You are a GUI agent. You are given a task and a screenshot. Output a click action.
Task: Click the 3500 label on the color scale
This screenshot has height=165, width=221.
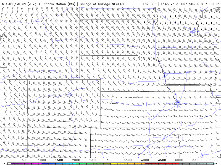[128, 160]
